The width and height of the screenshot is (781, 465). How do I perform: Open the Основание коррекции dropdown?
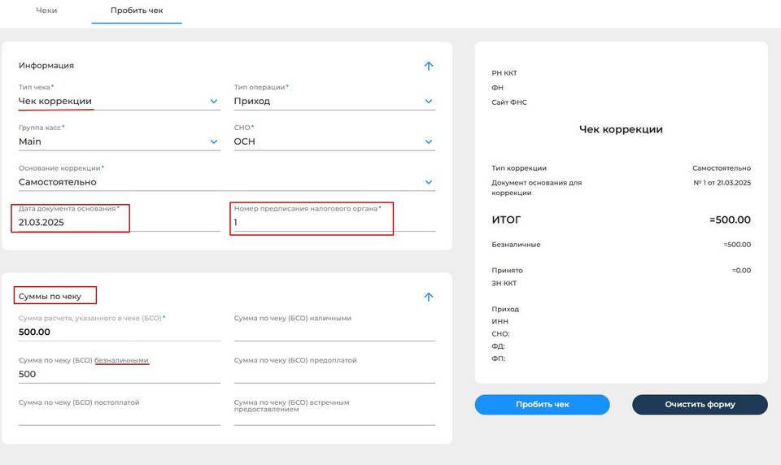429,183
